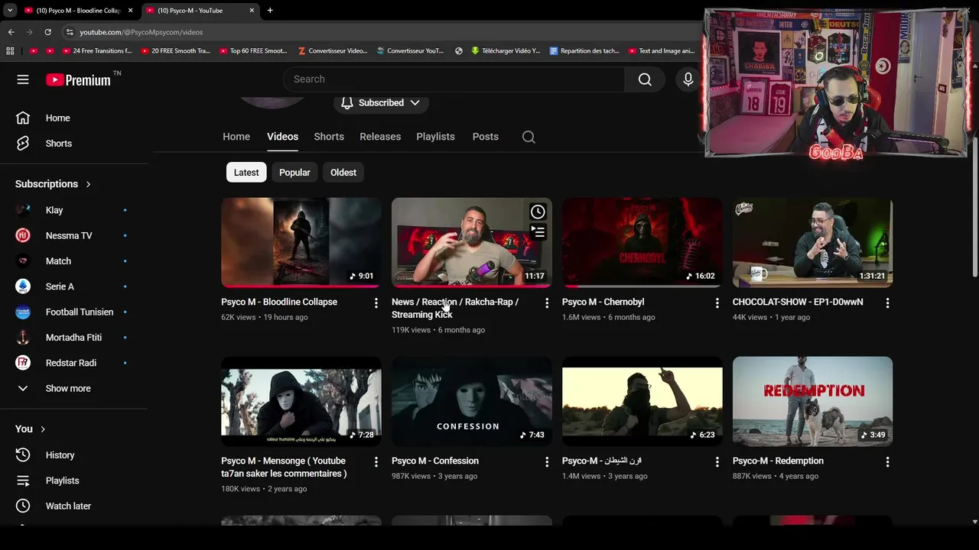The width and height of the screenshot is (979, 550).
Task: Switch to channel Playlists tab
Action: (x=435, y=137)
